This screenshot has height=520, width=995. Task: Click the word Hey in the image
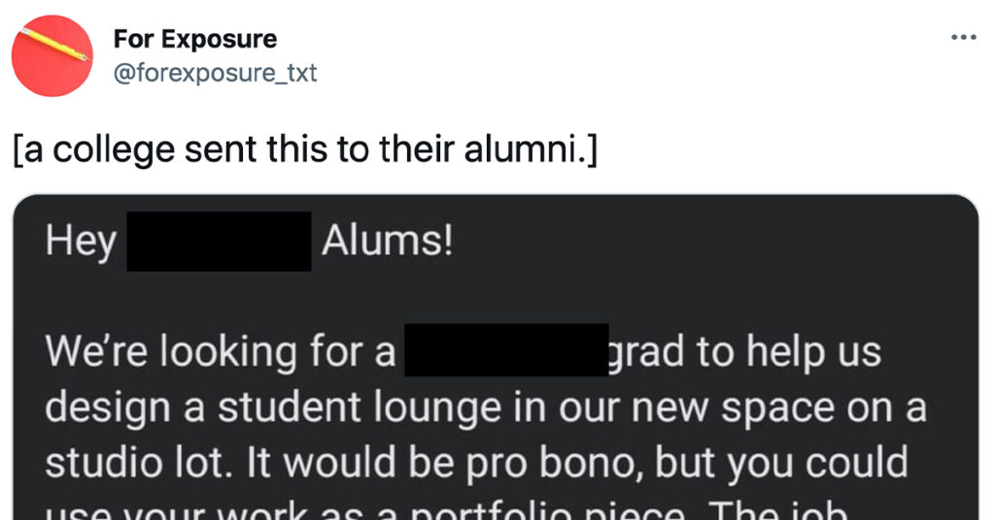[x=82, y=242]
